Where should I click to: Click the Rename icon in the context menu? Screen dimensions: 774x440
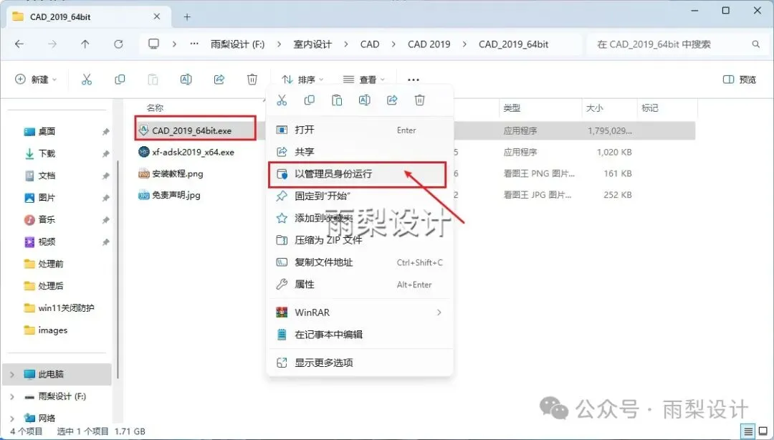[364, 100]
